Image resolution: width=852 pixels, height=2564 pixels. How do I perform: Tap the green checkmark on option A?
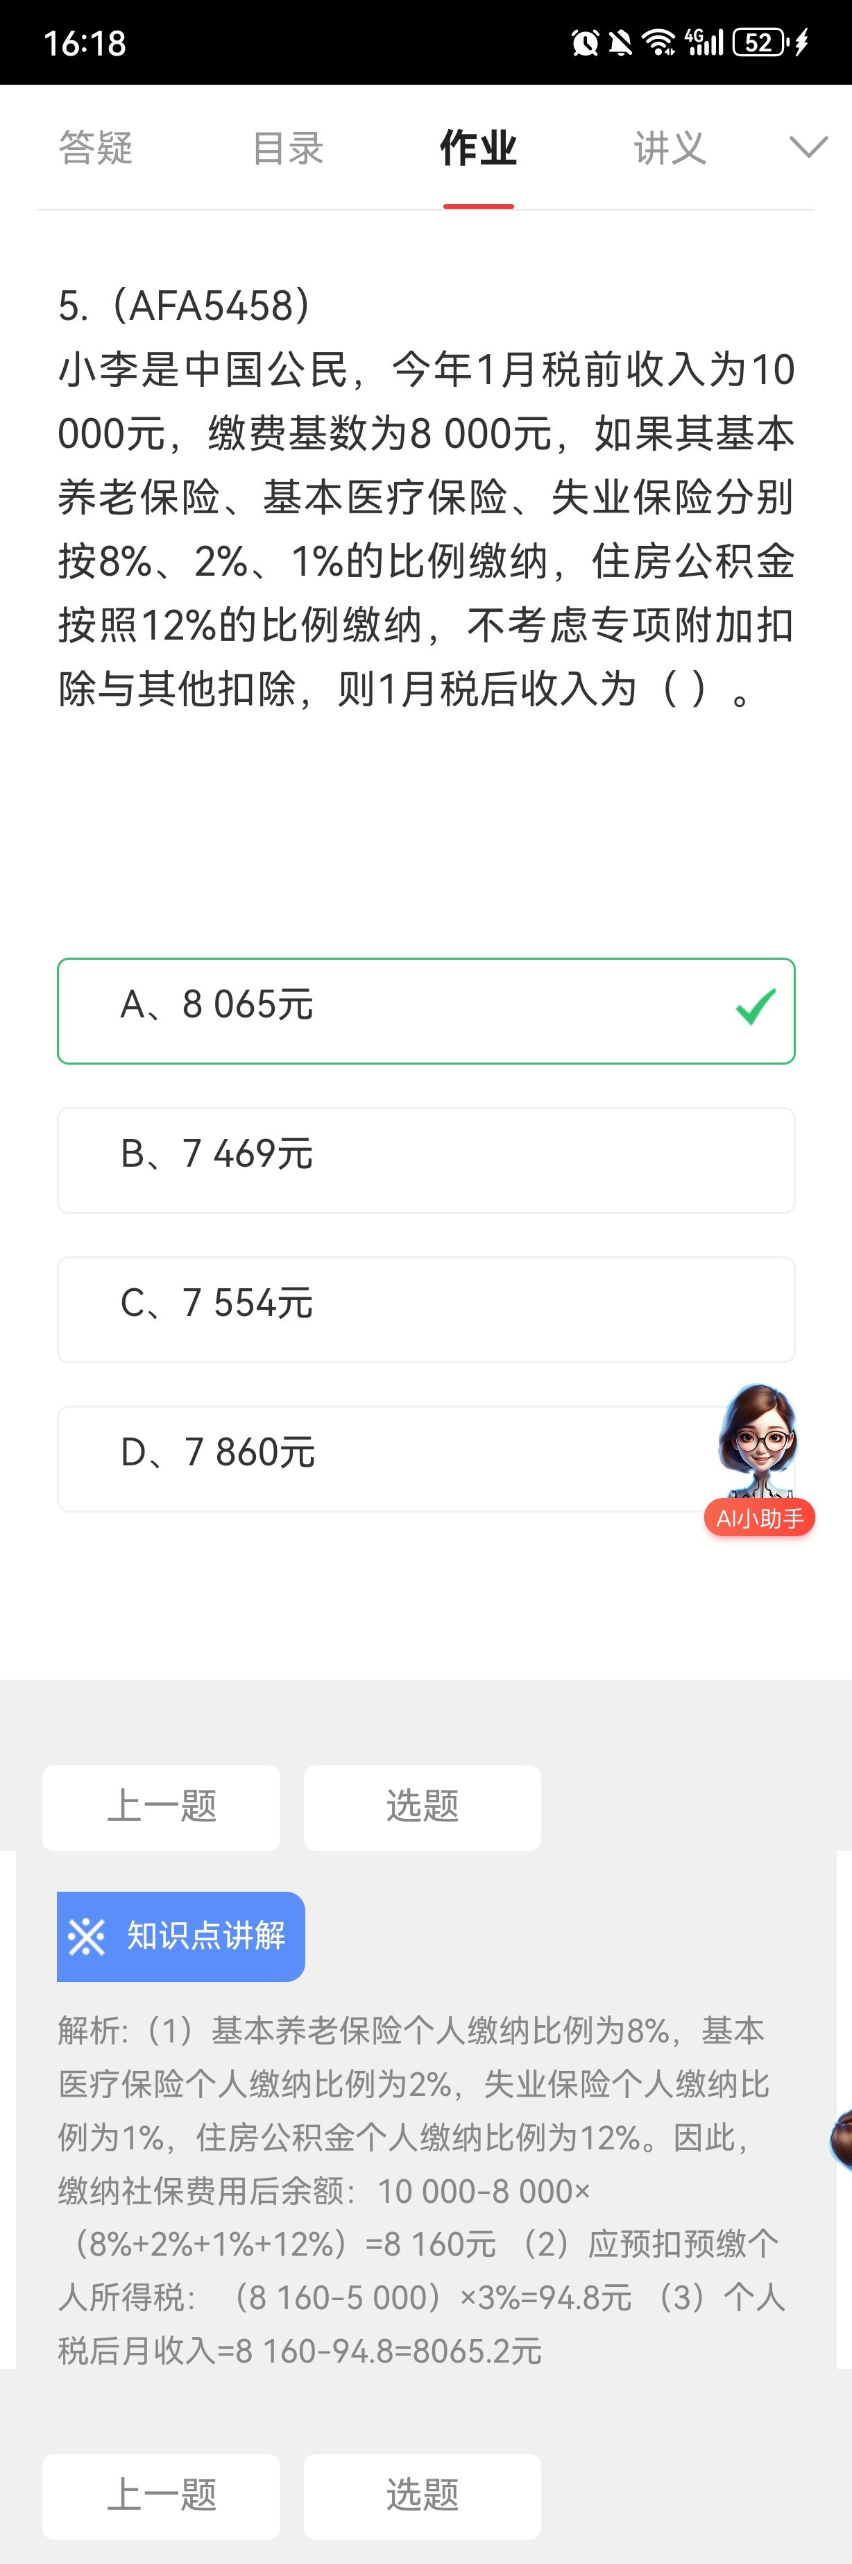(756, 1006)
